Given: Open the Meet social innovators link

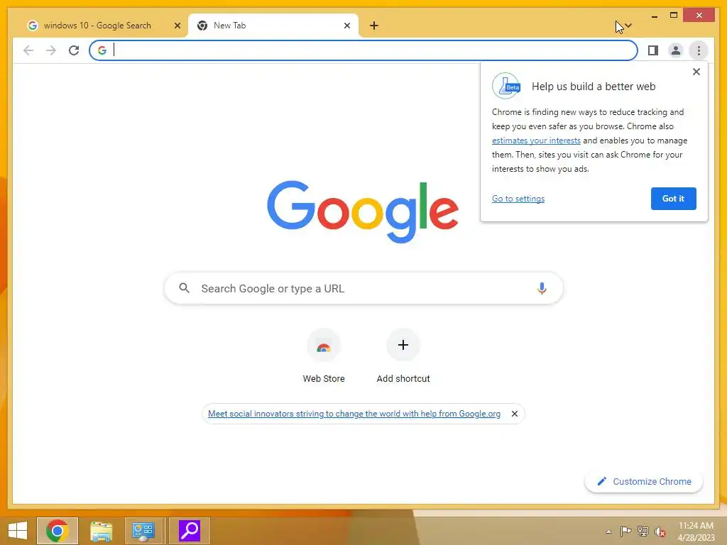Looking at the screenshot, I should pos(354,414).
